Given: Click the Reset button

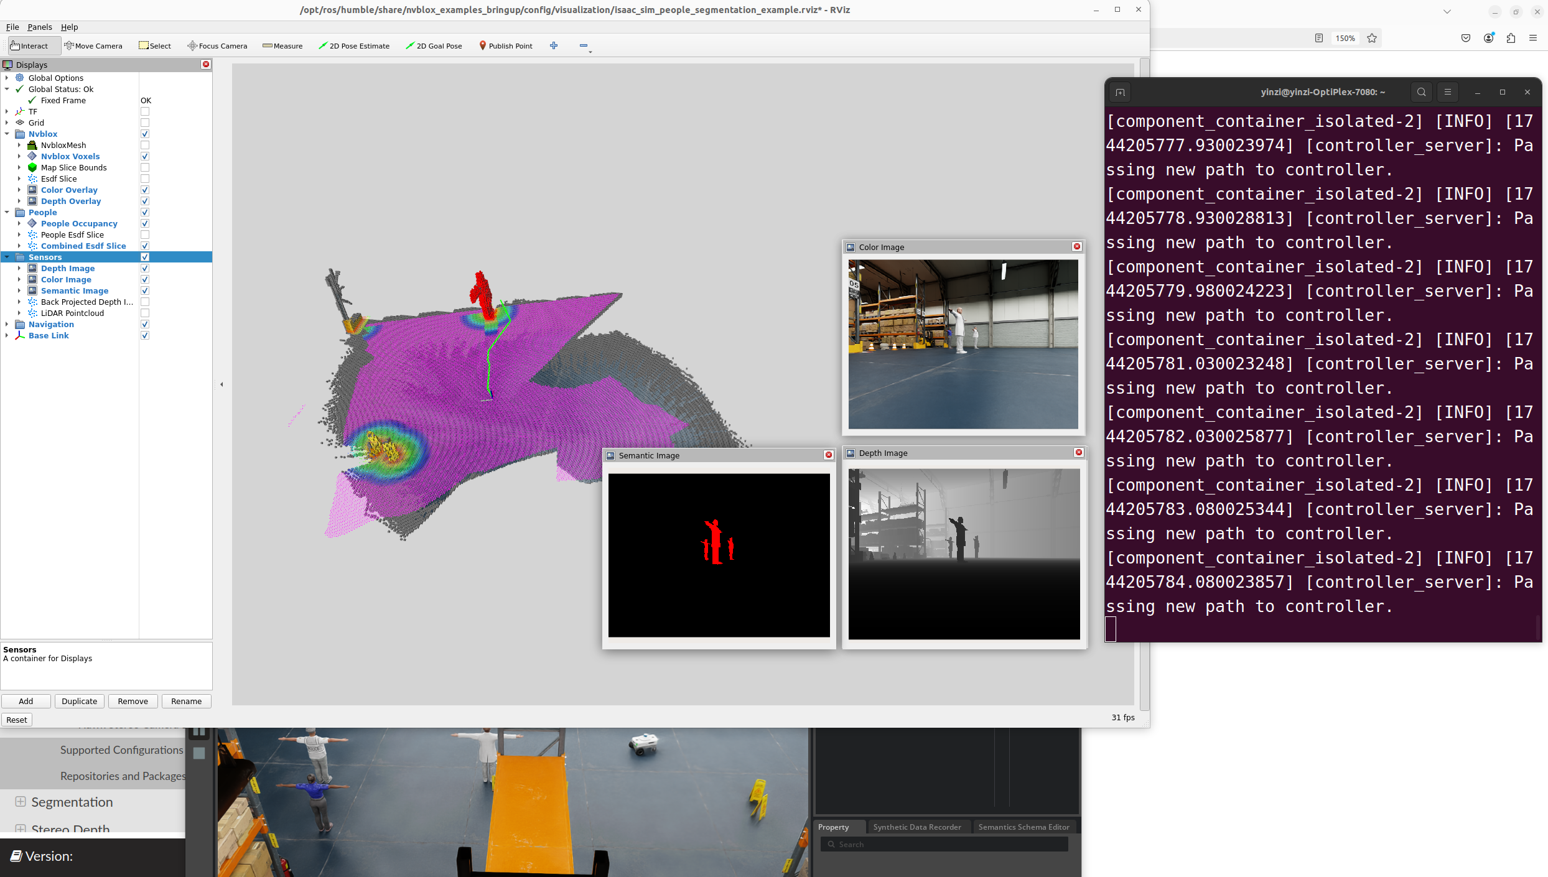Looking at the screenshot, I should pyautogui.click(x=17, y=720).
